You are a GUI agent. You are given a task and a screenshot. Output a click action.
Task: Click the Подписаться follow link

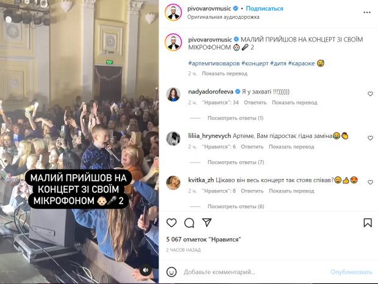coord(265,9)
